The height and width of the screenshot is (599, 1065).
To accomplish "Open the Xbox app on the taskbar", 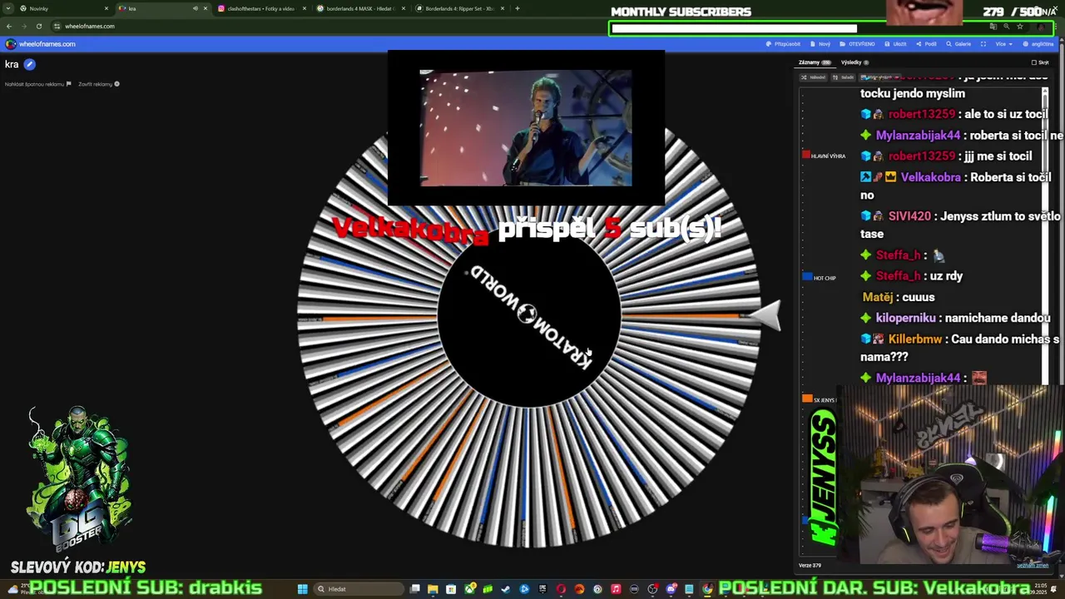I will click(470, 589).
